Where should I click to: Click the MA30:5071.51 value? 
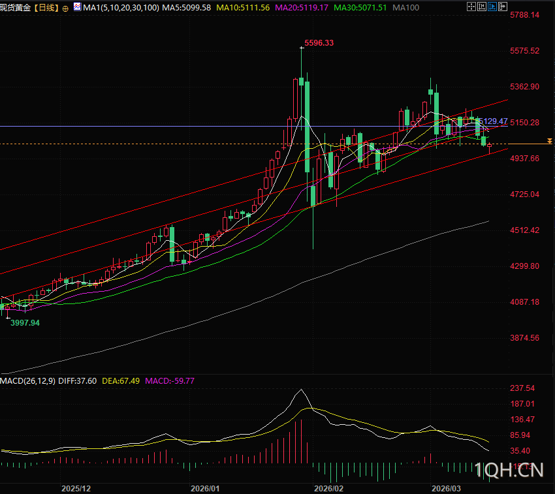click(x=360, y=7)
